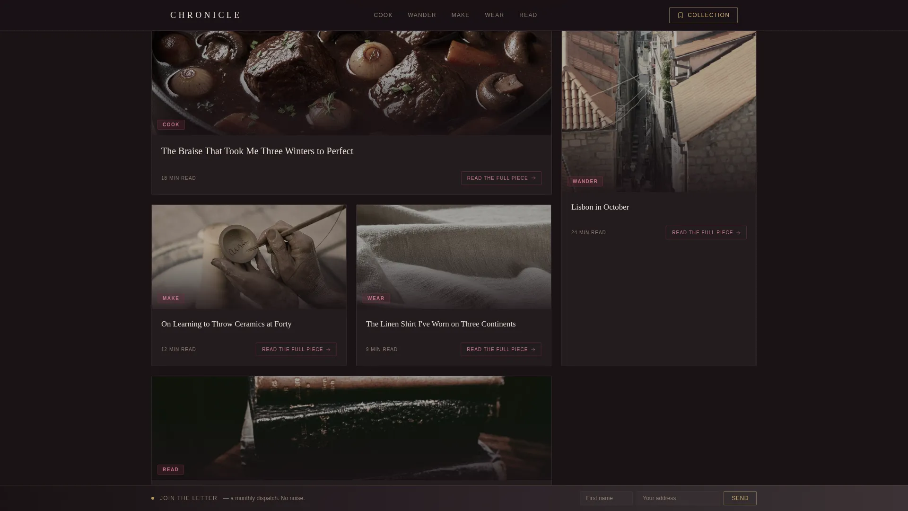
Task: Open the Wear nav section
Action: click(x=494, y=15)
